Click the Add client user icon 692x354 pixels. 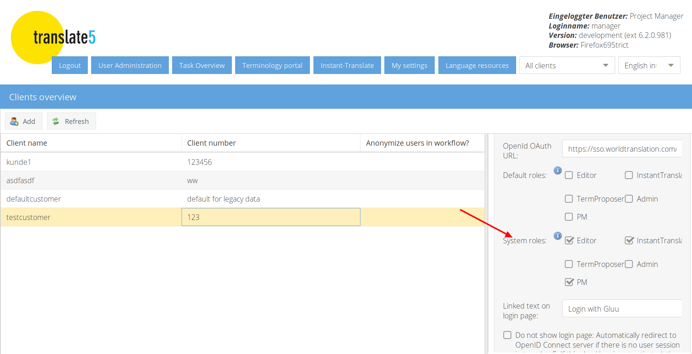[x=14, y=121]
